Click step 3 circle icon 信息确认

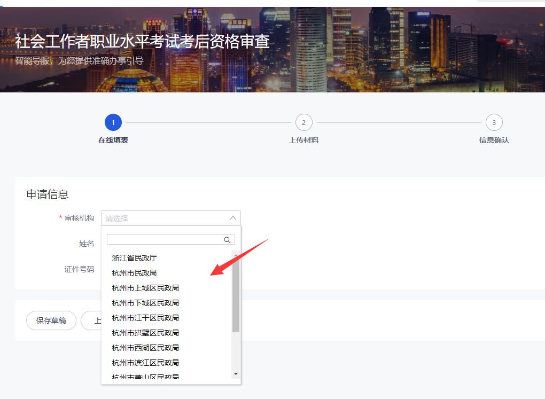[x=494, y=121]
